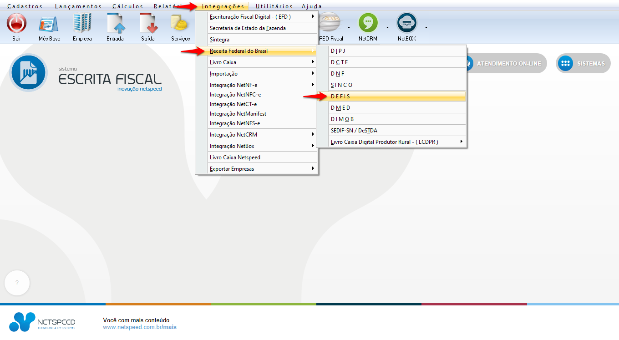Open the Serviços toolbar icon
The width and height of the screenshot is (619, 340).
point(180,23)
